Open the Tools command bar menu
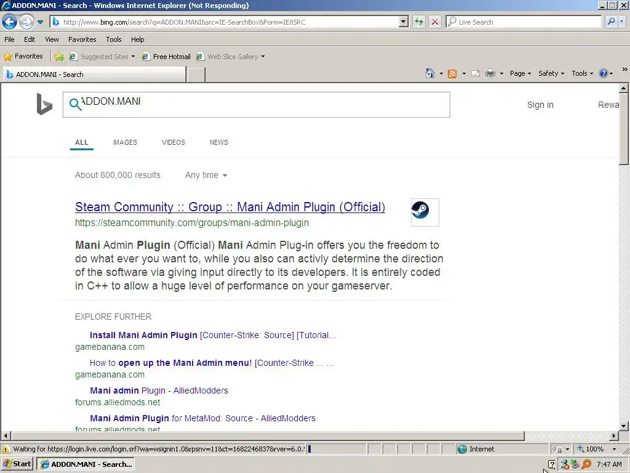 click(582, 73)
